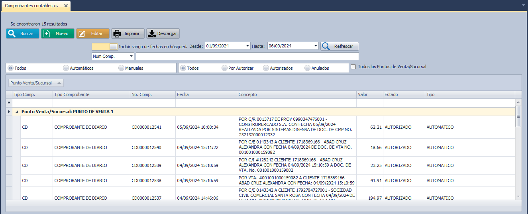Select the Por Autorizar radio option
This screenshot has width=528, height=214.
point(224,68)
